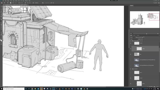Add layer style fx icon
The height and width of the screenshot is (90, 160).
tap(149, 87)
